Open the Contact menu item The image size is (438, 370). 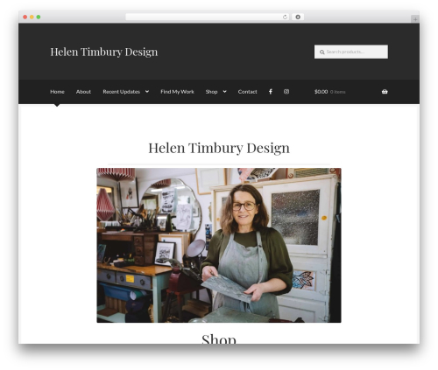(x=247, y=92)
